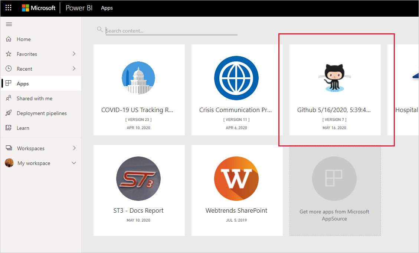This screenshot has height=253, width=419.
Task: Click the Apps breadcrumb in header
Action: coord(107,8)
